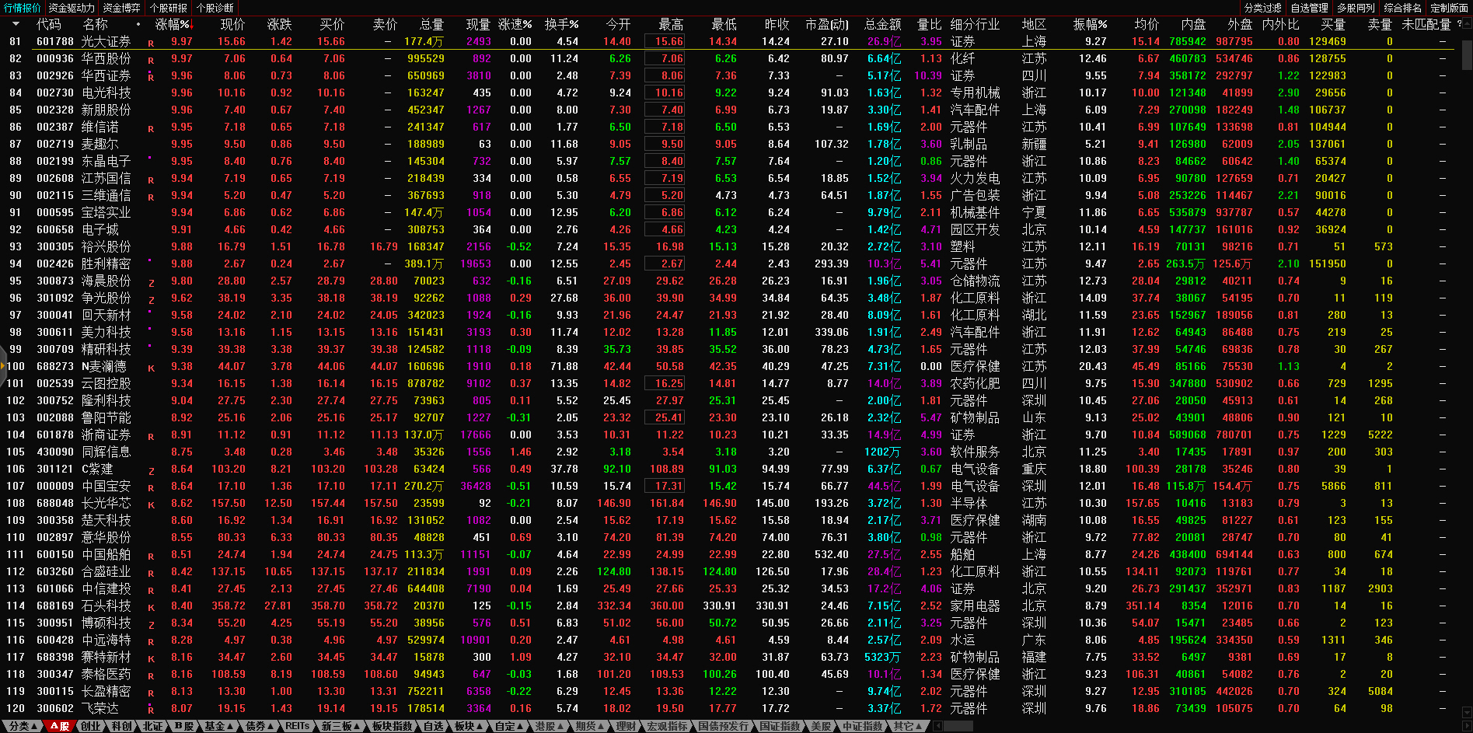
Task: Click the vertical scrollbar on the right edge
Action: pos(1467,54)
